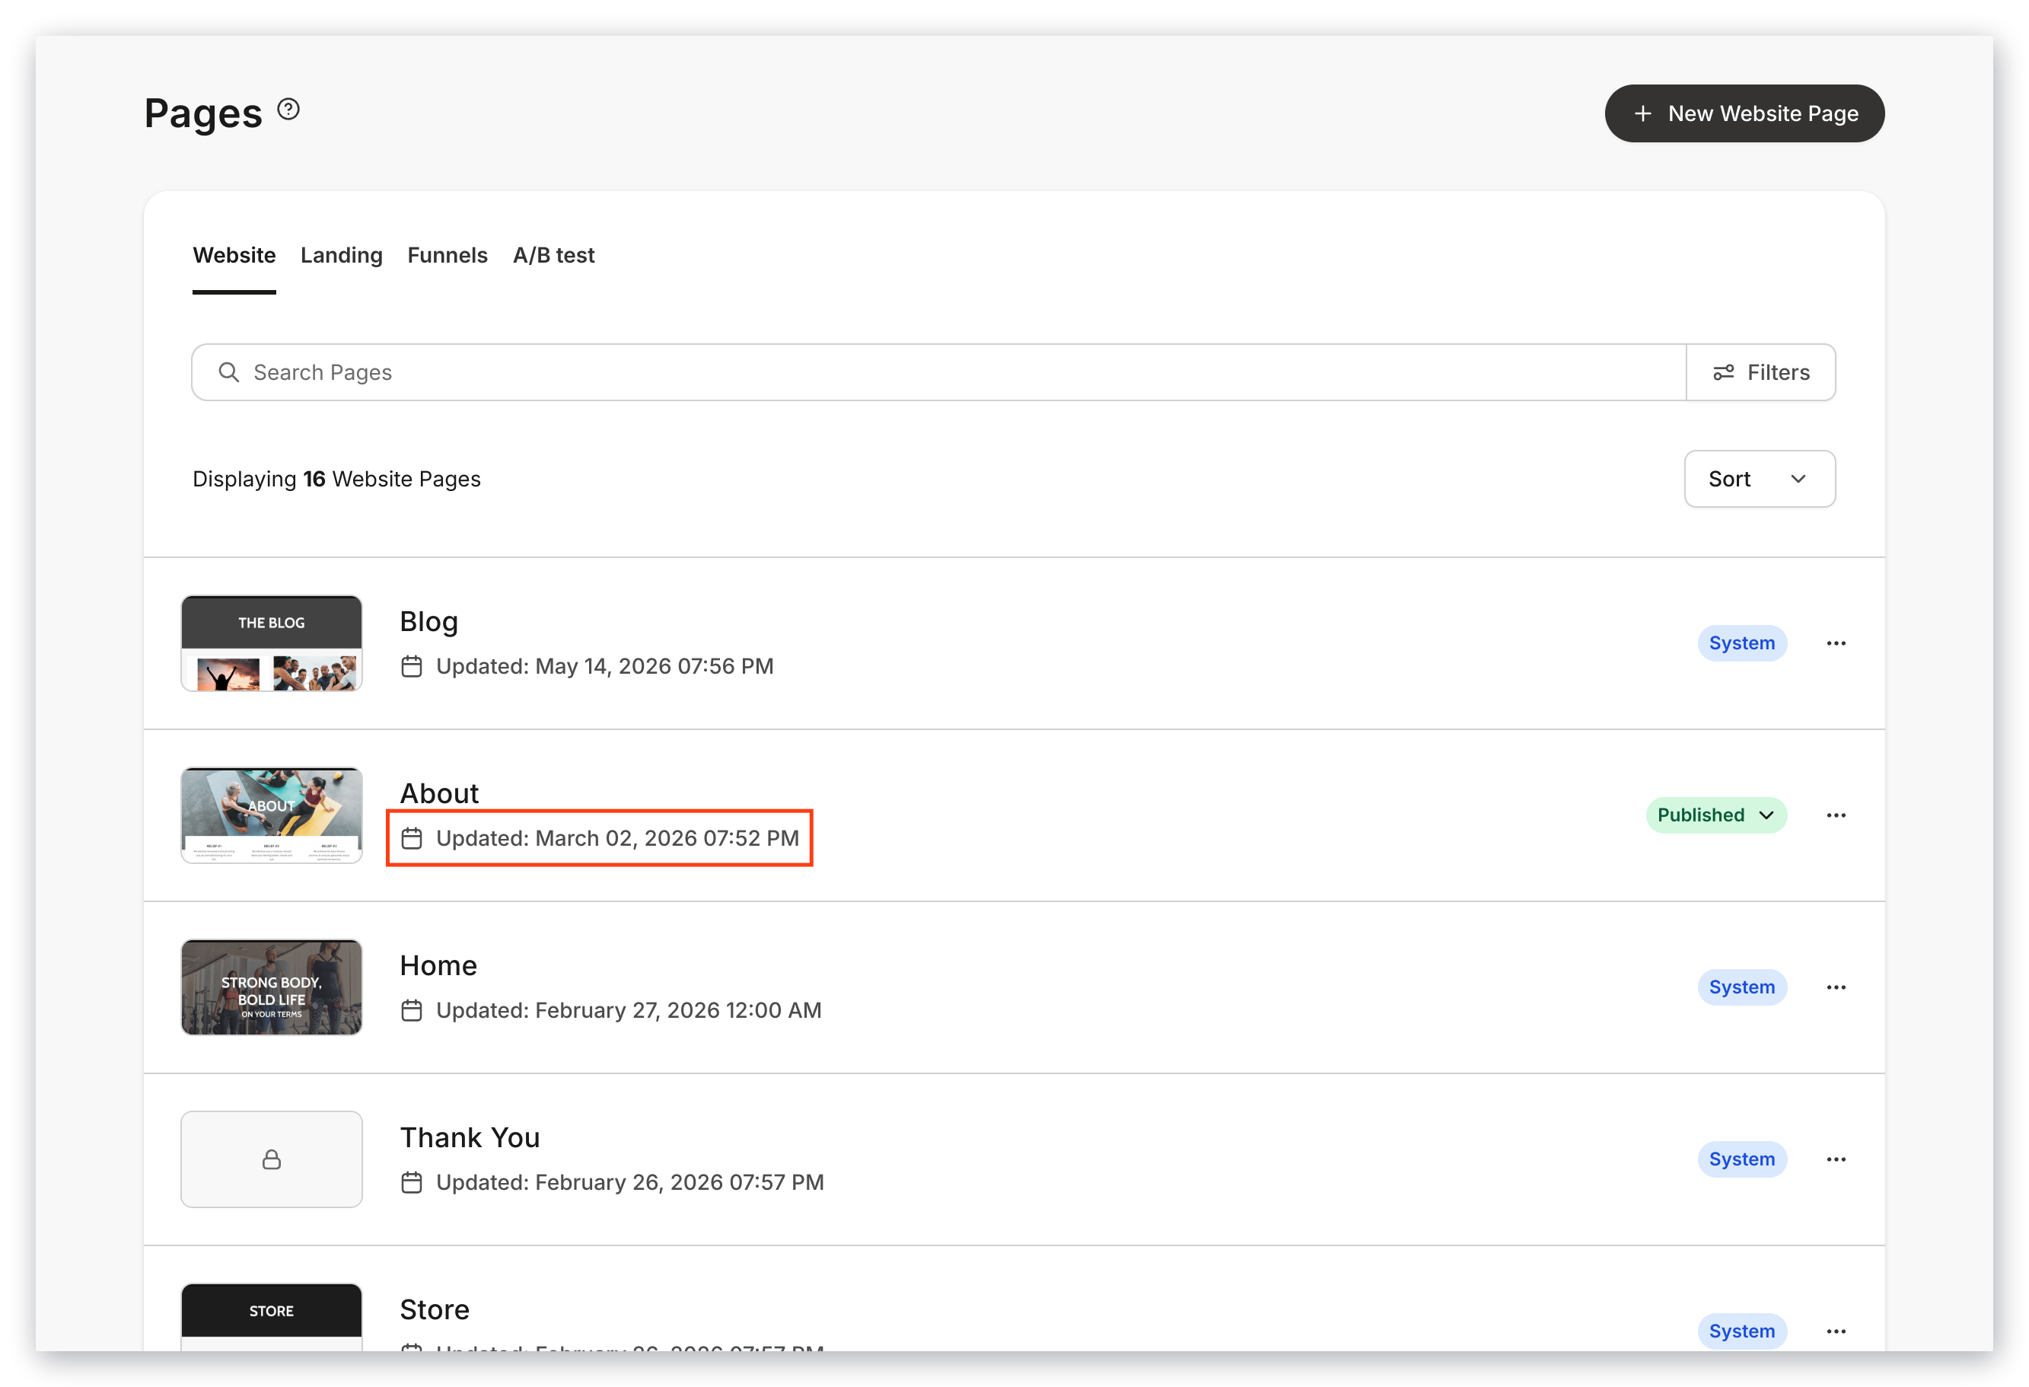The width and height of the screenshot is (2029, 1387).
Task: Click the Thank You page title
Action: (x=470, y=1137)
